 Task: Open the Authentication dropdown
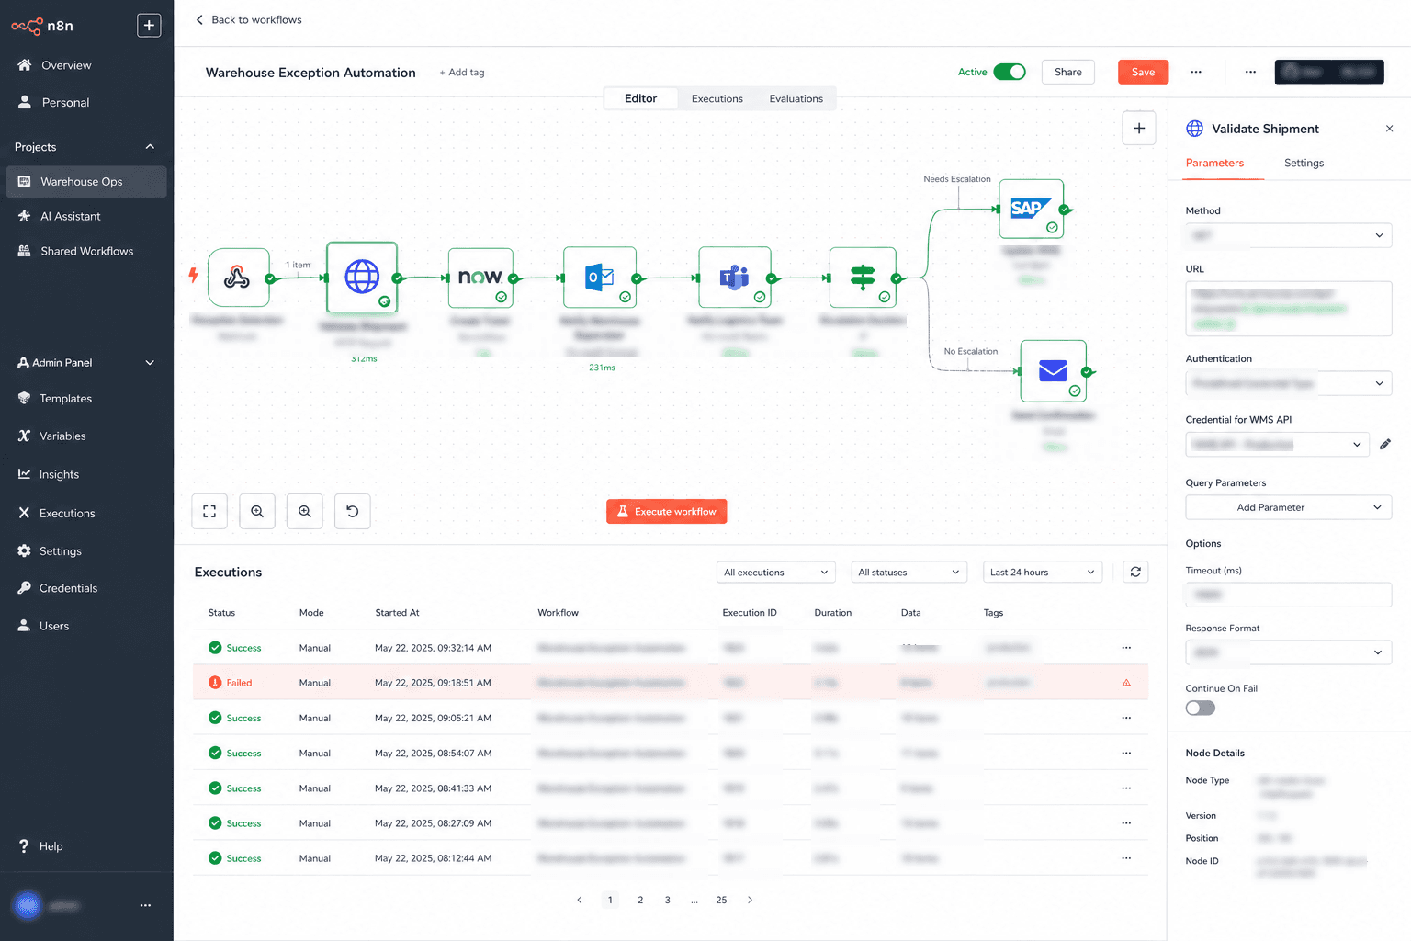coord(1288,383)
